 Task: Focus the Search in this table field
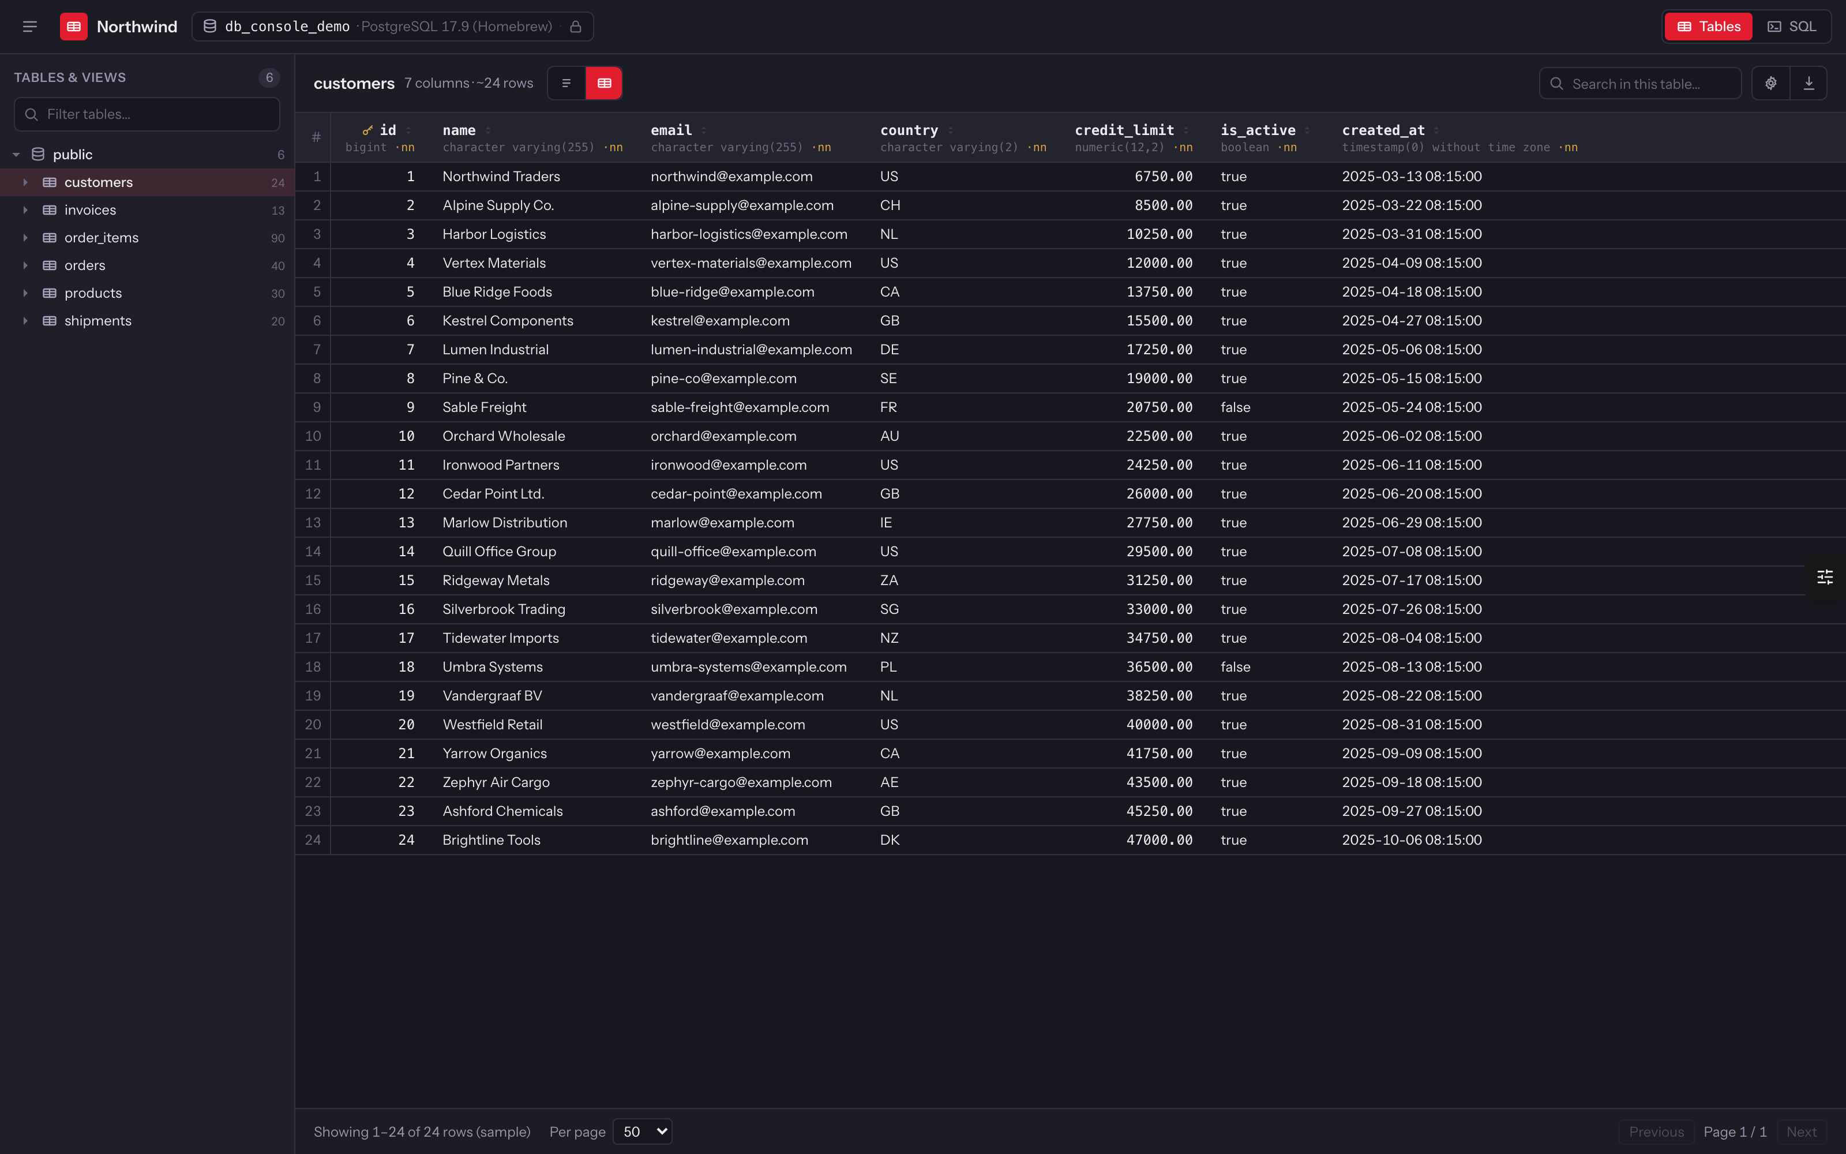(1640, 83)
